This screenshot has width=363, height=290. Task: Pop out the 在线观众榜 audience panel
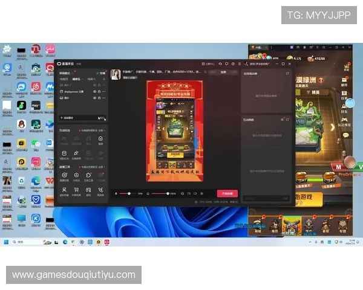pyautogui.click(x=287, y=73)
